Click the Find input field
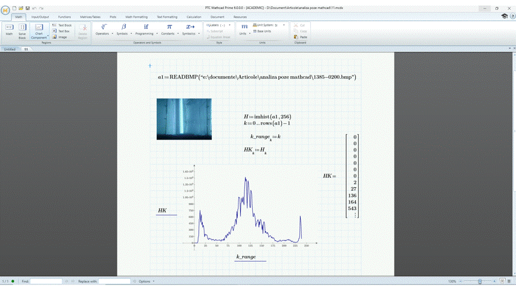The image size is (516, 290). click(46, 282)
